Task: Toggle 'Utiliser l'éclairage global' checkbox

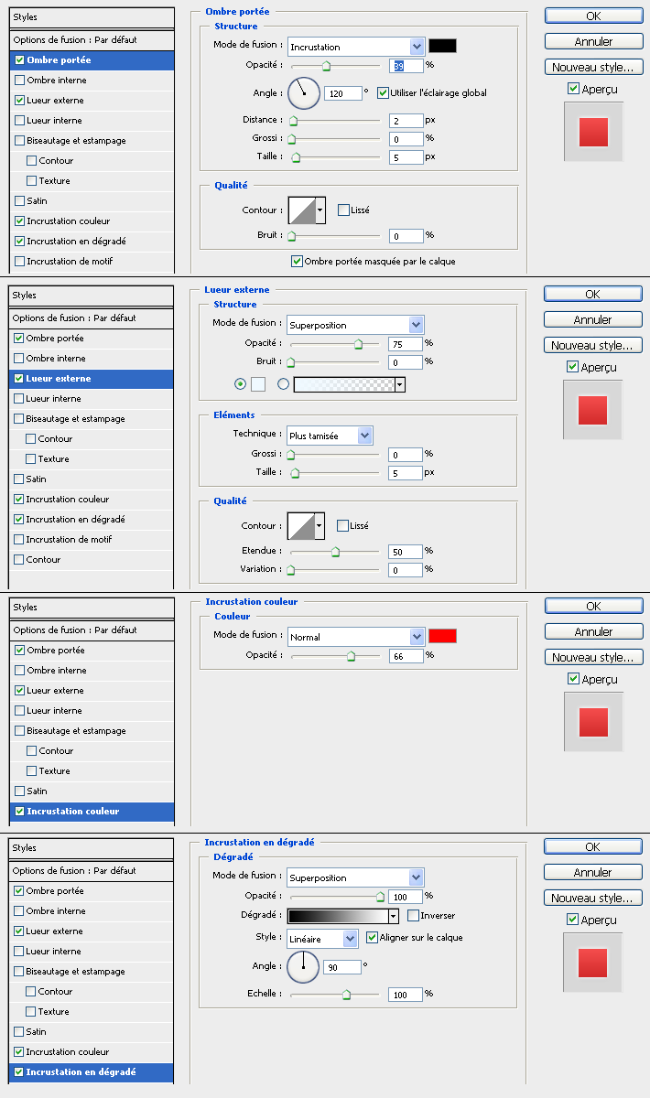Action: pyautogui.click(x=383, y=93)
